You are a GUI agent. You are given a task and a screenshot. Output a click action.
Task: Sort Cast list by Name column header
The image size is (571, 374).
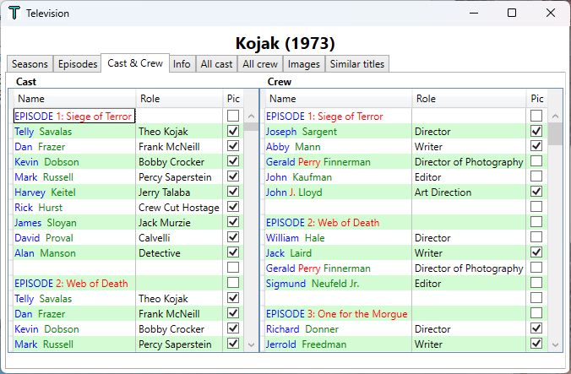[x=74, y=99]
